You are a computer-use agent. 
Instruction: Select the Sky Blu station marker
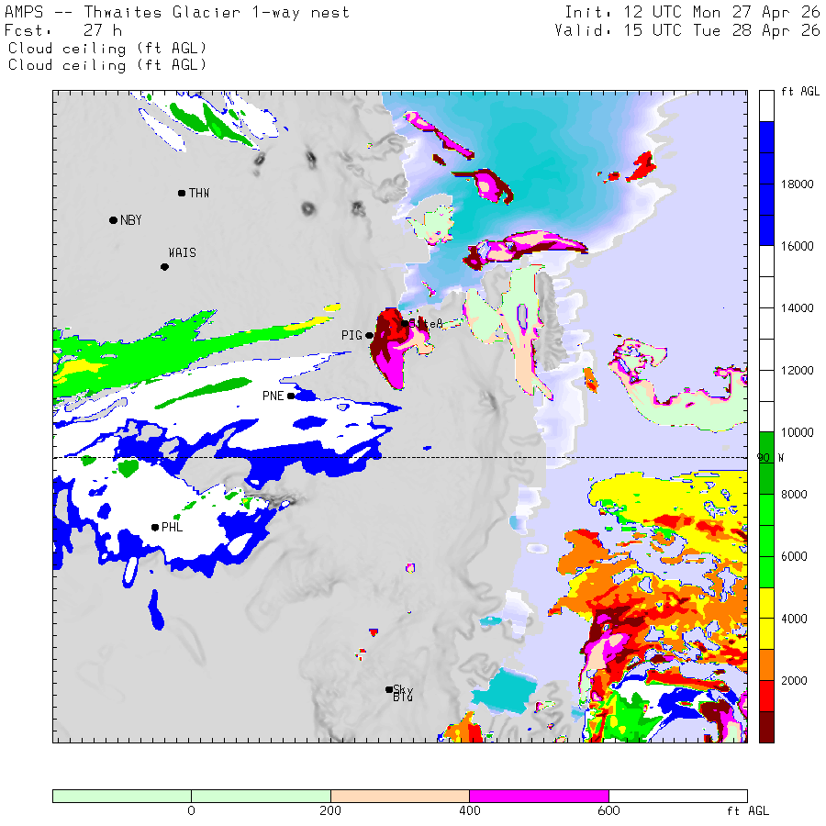point(389,689)
